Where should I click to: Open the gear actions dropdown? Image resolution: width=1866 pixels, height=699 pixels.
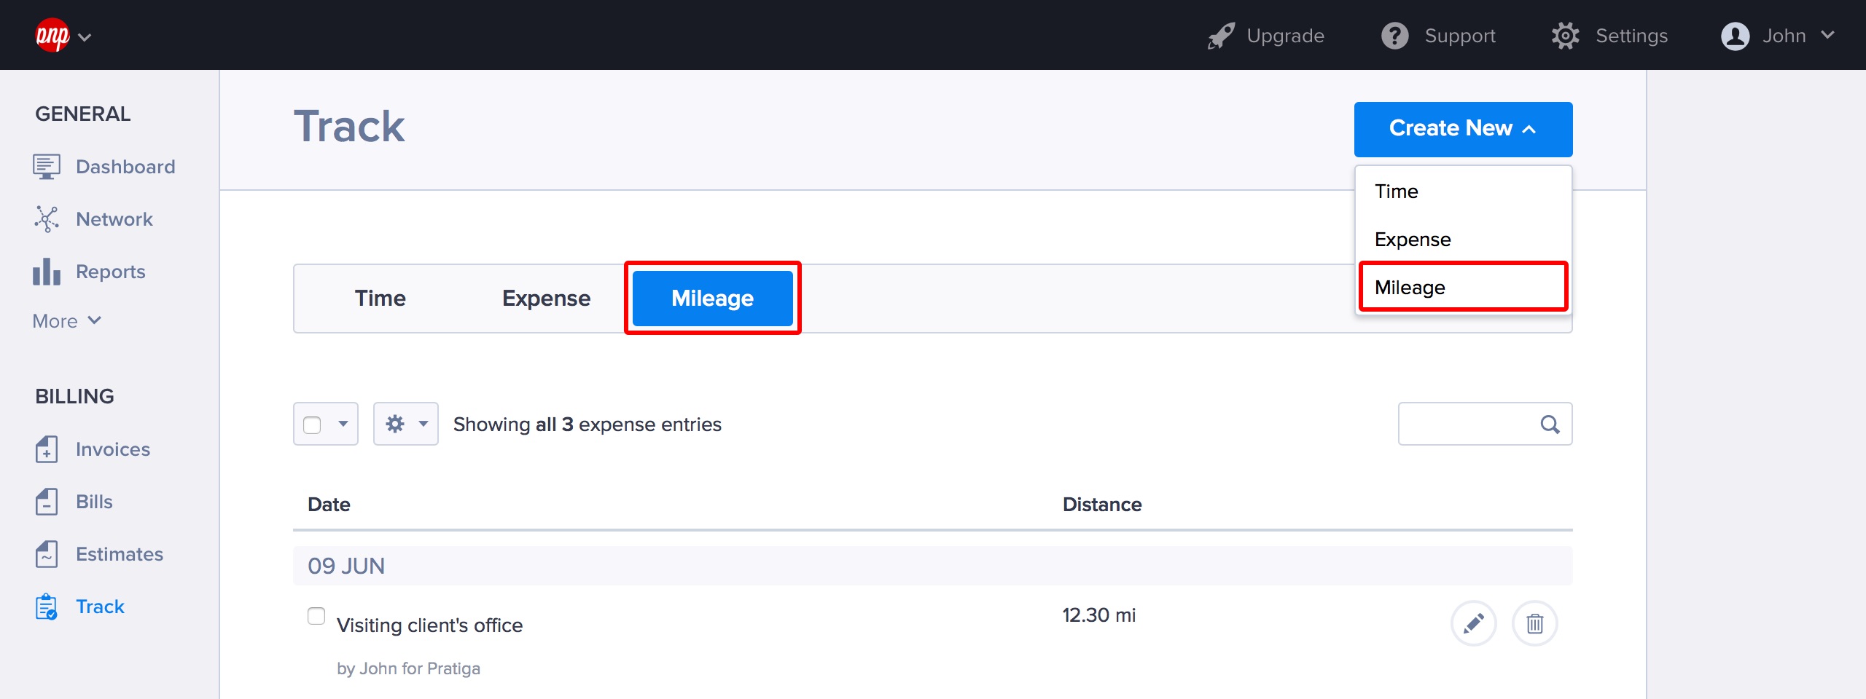405,424
